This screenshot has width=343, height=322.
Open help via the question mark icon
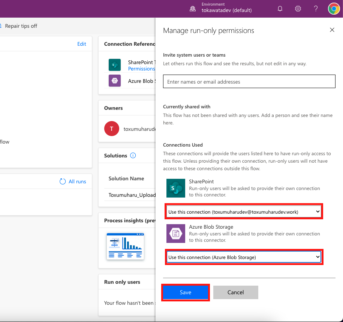[x=315, y=8]
